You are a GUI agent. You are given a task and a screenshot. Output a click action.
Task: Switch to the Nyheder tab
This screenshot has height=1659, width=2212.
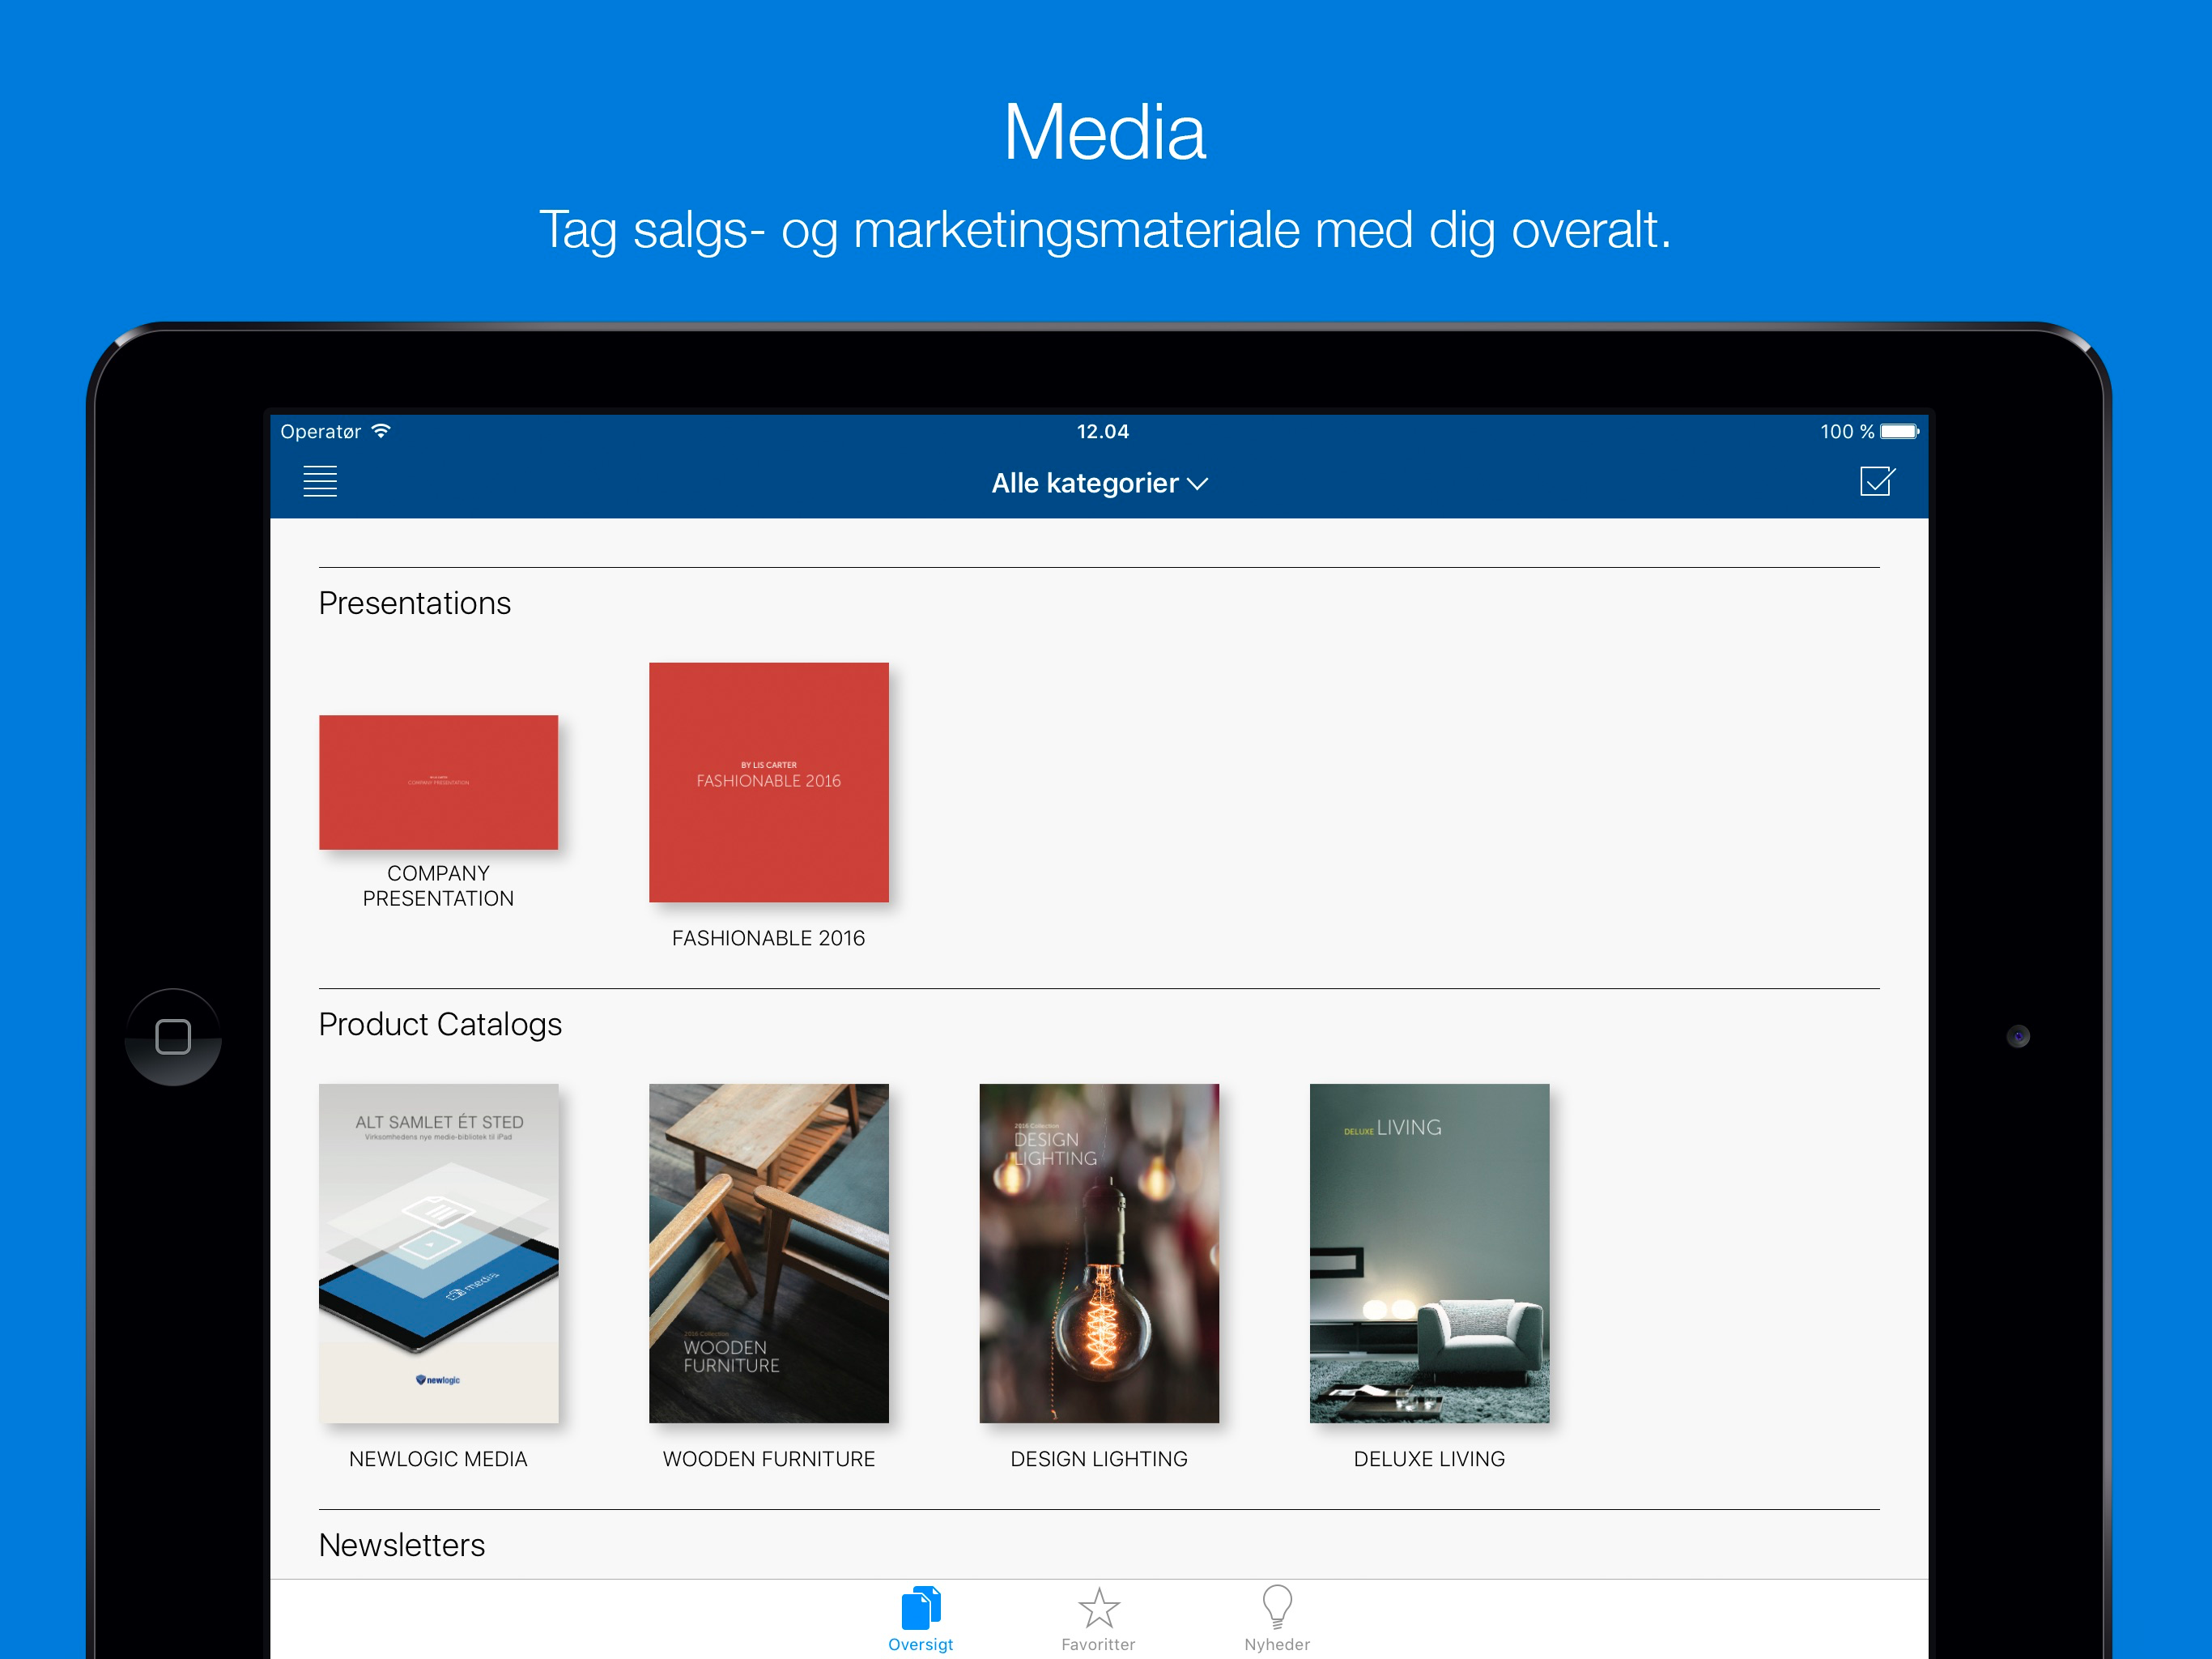click(1277, 1619)
